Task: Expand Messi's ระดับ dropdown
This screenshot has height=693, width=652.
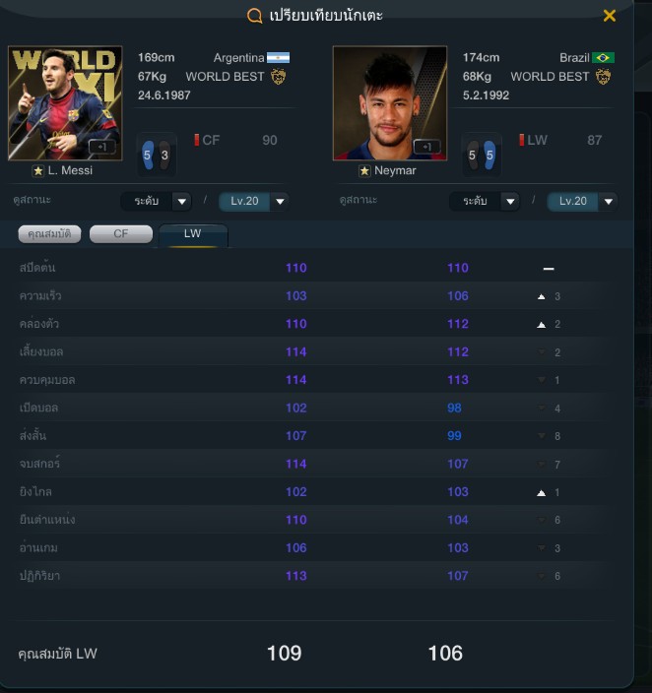Action: coord(156,202)
